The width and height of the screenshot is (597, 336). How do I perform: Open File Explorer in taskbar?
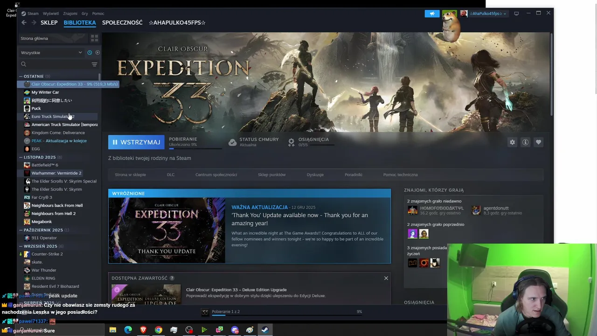(x=113, y=330)
